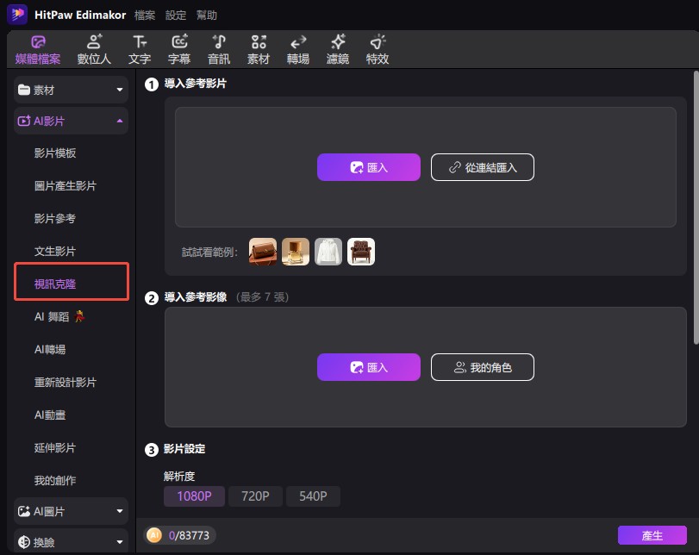Click the AI credits coin icon
The width and height of the screenshot is (699, 555).
(x=154, y=535)
